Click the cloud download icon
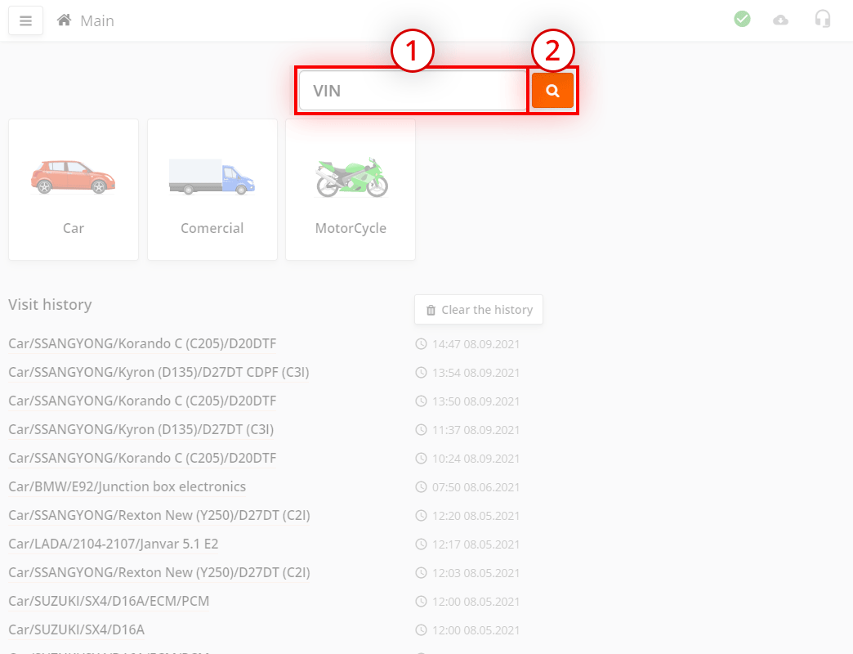This screenshot has width=853, height=654. [x=781, y=20]
